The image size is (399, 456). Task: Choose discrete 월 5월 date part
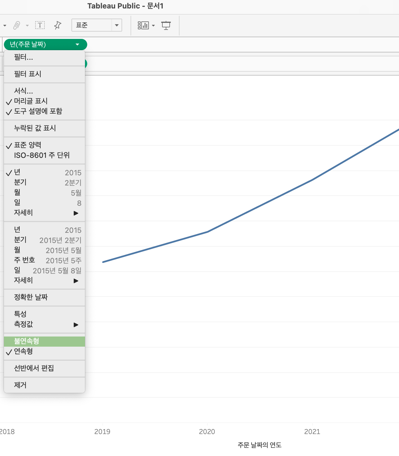[44, 192]
